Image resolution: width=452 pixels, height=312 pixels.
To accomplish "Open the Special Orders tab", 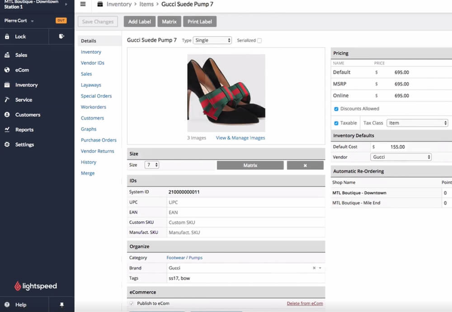I will click(96, 96).
